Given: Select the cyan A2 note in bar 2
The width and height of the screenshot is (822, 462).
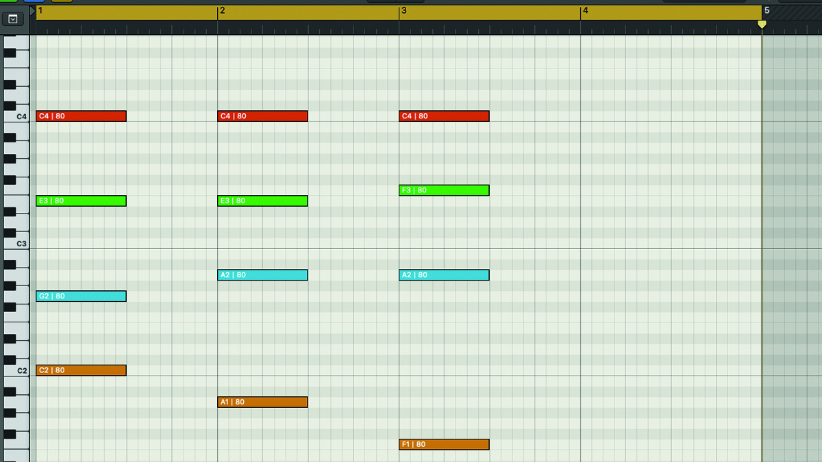Looking at the screenshot, I should pos(262,275).
